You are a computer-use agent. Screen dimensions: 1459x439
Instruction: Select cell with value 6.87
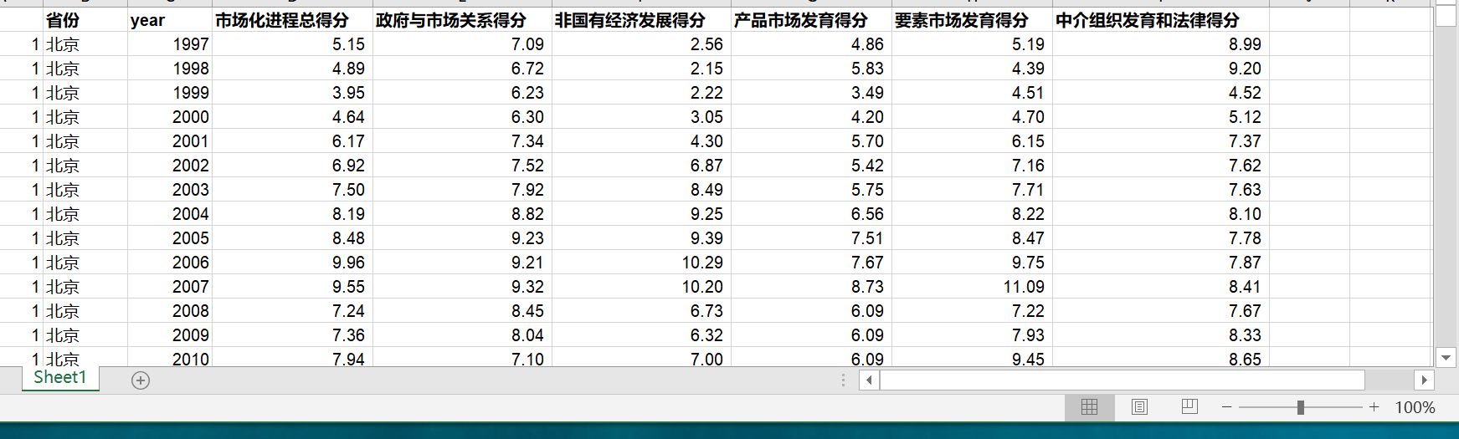pyautogui.click(x=641, y=166)
